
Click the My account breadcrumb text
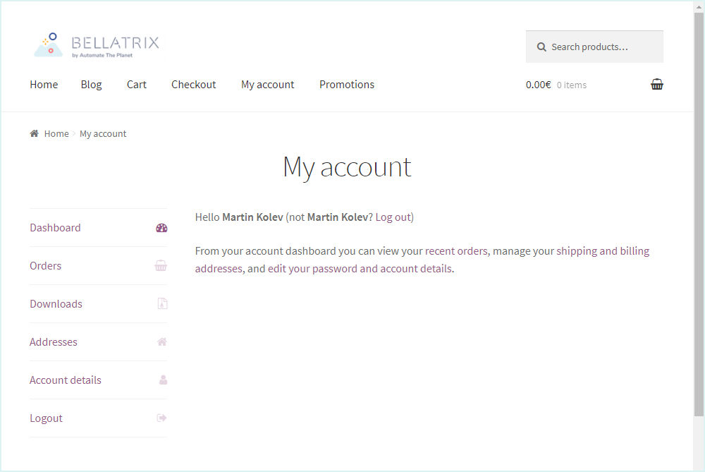coord(103,133)
